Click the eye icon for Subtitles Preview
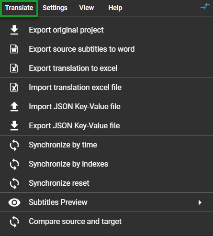Screen dimensions: 213x236 (14, 202)
